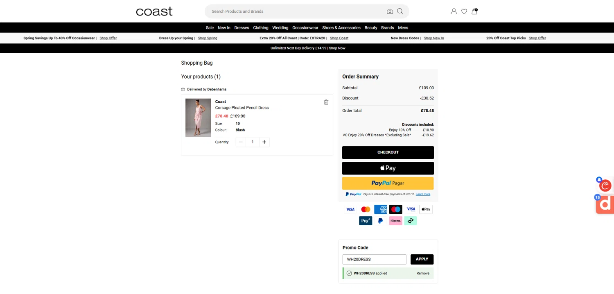614x294 pixels.
Task: Click the camera visual search icon
Action: (x=390, y=11)
